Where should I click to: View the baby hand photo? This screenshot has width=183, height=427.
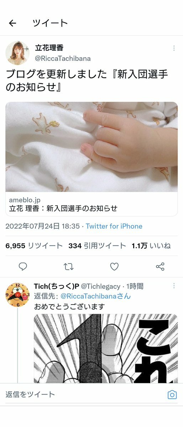91,147
